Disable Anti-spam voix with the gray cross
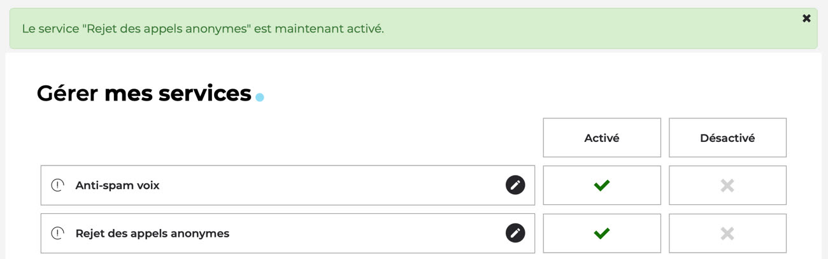828x259 pixels. tap(727, 185)
